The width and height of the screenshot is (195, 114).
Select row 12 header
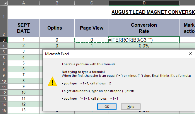4,93
